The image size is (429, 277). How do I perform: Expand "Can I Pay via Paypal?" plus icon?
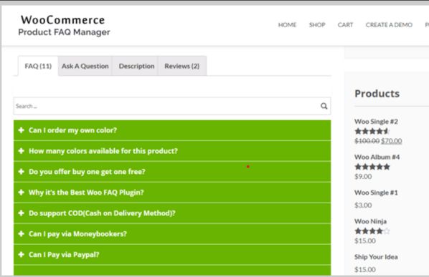tap(21, 255)
